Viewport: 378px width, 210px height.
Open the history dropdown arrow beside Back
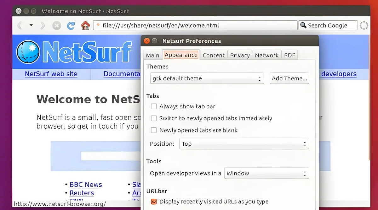click(x=31, y=25)
